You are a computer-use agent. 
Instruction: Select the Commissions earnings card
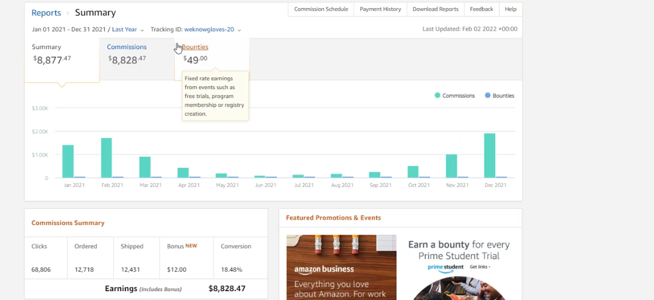pos(137,59)
